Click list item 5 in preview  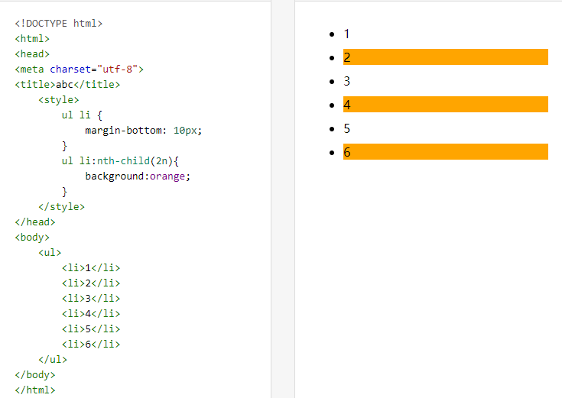(446, 128)
